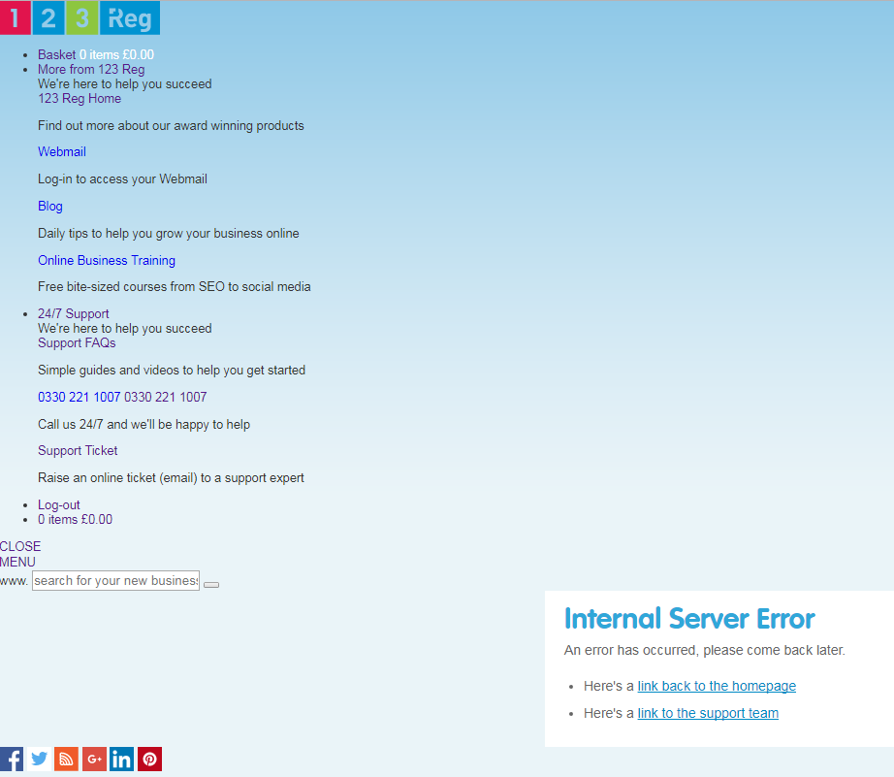
Task: Open the Google Plus social icon
Action: pyautogui.click(x=94, y=760)
